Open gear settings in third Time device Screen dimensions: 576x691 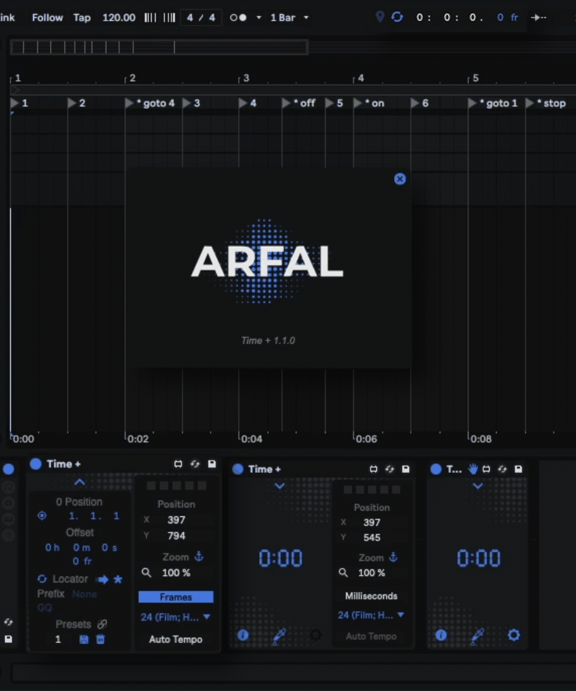514,635
